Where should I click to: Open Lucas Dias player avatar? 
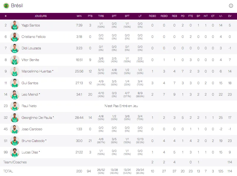point(14,152)
